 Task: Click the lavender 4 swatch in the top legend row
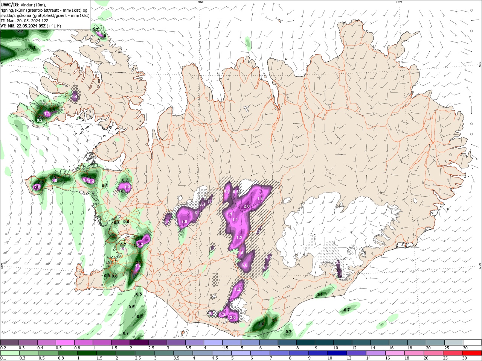(x=213, y=342)
